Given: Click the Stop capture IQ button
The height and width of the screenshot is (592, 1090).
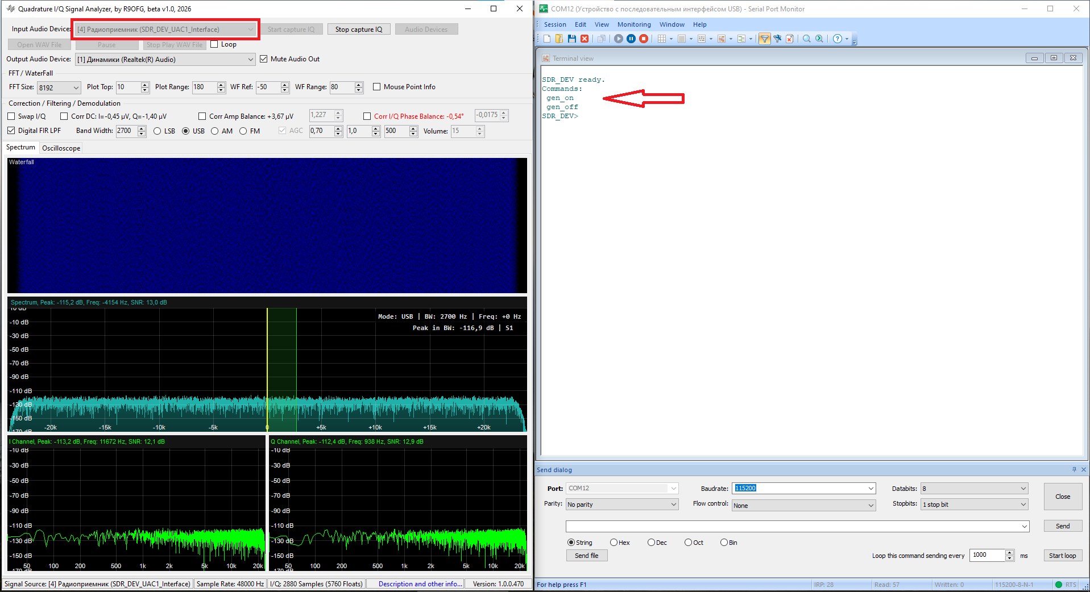Looking at the screenshot, I should [x=359, y=30].
